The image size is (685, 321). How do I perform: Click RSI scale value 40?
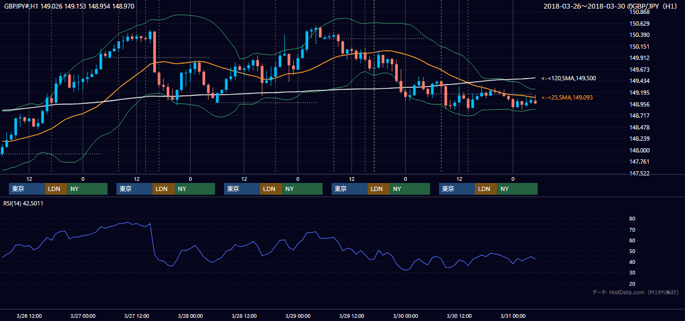pos(632,262)
